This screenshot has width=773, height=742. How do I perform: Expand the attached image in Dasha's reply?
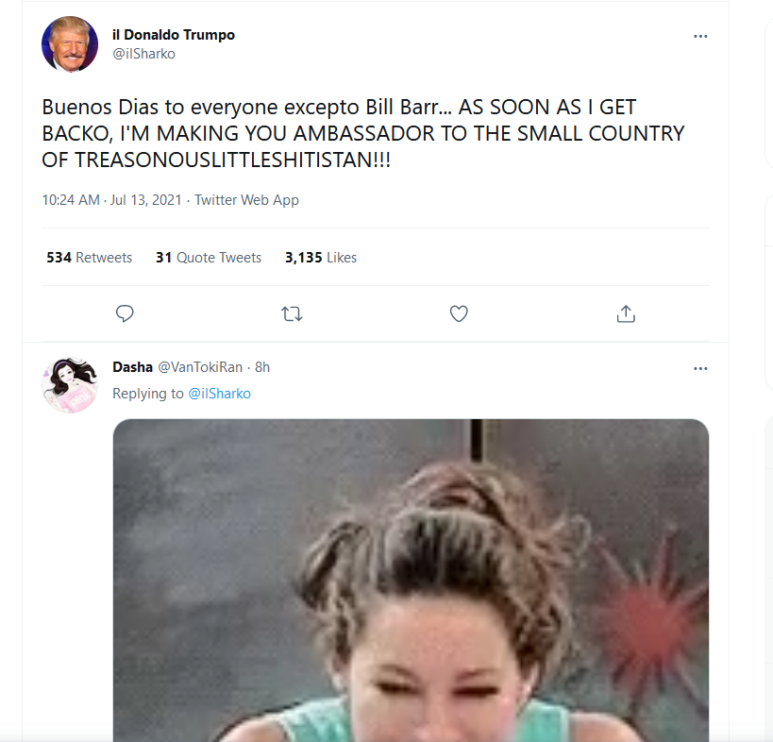click(411, 581)
